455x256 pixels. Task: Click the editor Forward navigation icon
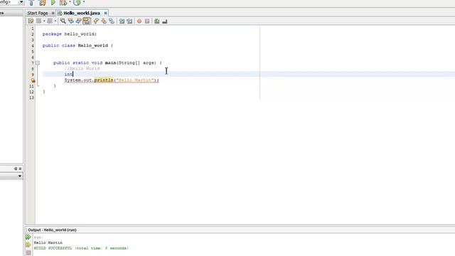click(50, 21)
